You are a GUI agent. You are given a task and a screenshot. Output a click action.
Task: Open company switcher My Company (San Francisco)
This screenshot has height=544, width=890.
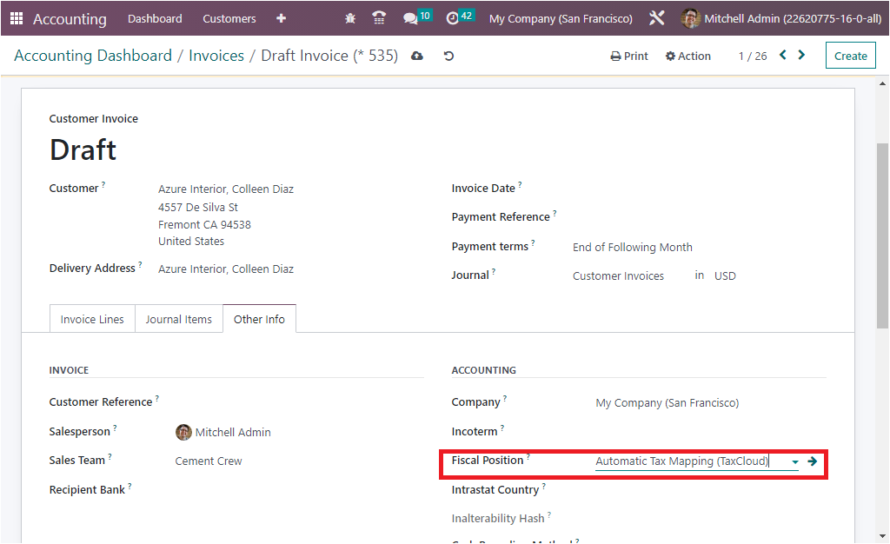(x=561, y=19)
